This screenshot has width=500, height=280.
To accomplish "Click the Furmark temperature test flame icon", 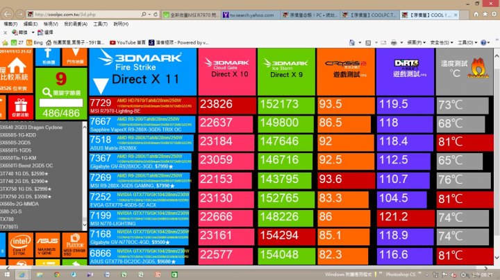I will [478, 68].
